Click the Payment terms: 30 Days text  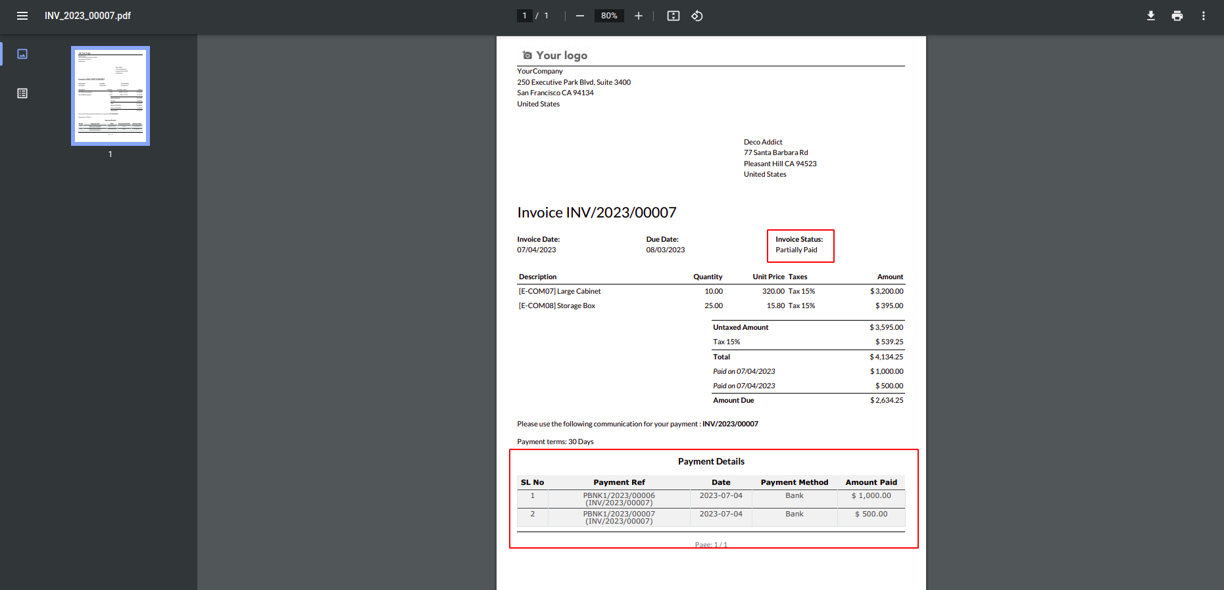click(555, 442)
